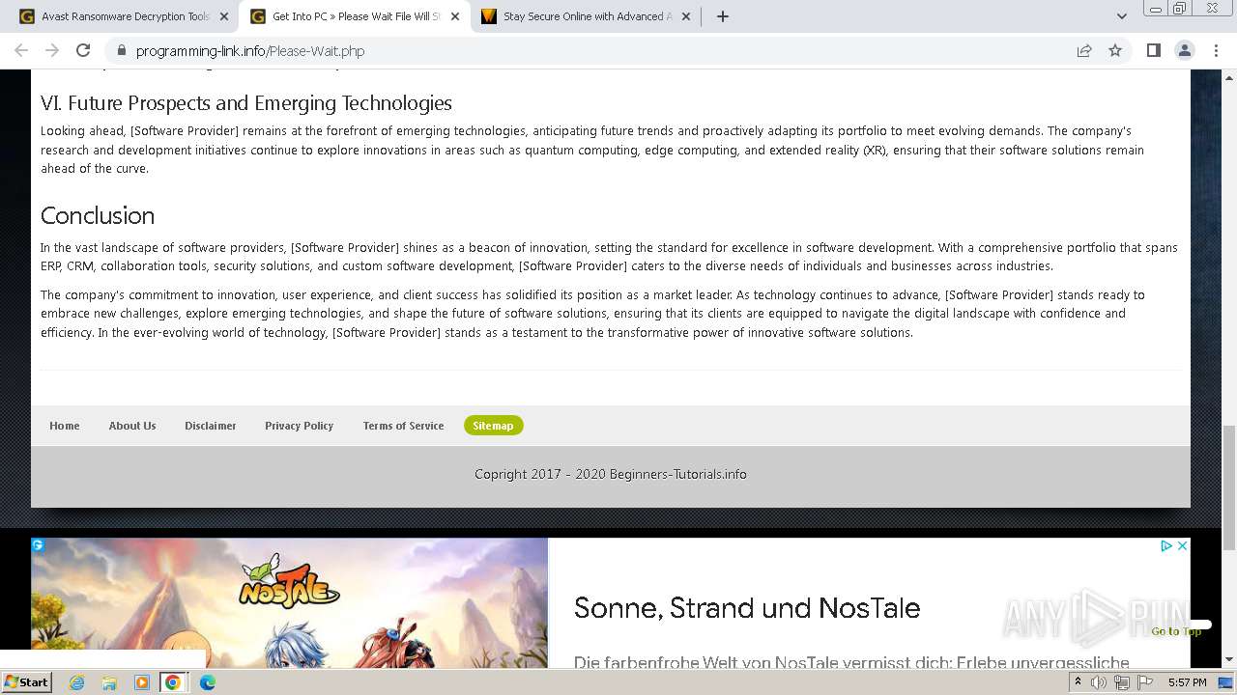Viewport: 1237px width, 695px height.
Task: Bookmark this page with the star
Action: [x=1115, y=51]
